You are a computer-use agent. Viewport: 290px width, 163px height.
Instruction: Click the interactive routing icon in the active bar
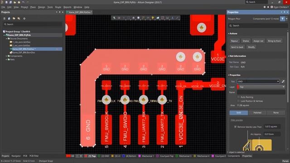[143, 18]
